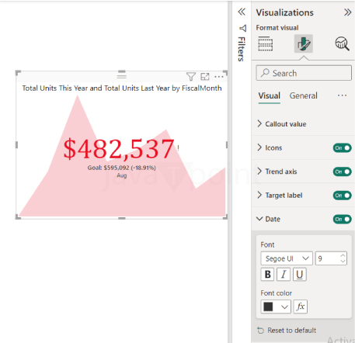
Task: Click the Goal: $595,092 (-18.91%) label
Action: coord(121,168)
